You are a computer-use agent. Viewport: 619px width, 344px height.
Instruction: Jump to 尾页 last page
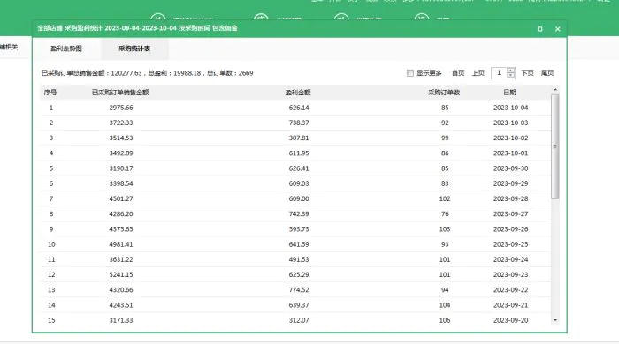(x=547, y=73)
